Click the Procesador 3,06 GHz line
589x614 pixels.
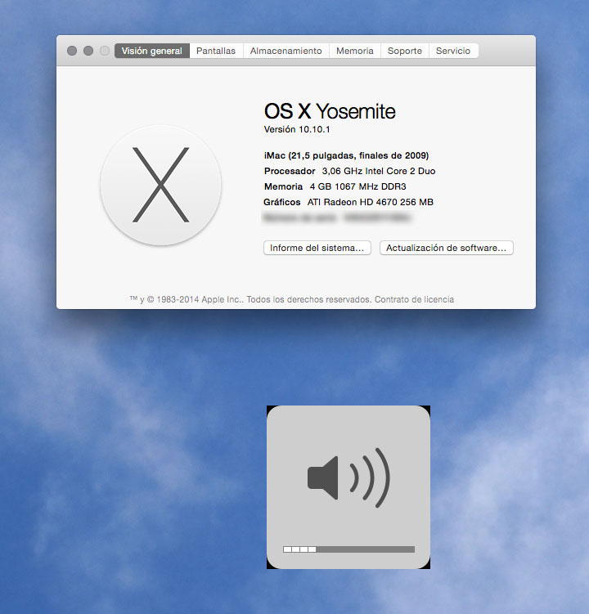pos(349,171)
